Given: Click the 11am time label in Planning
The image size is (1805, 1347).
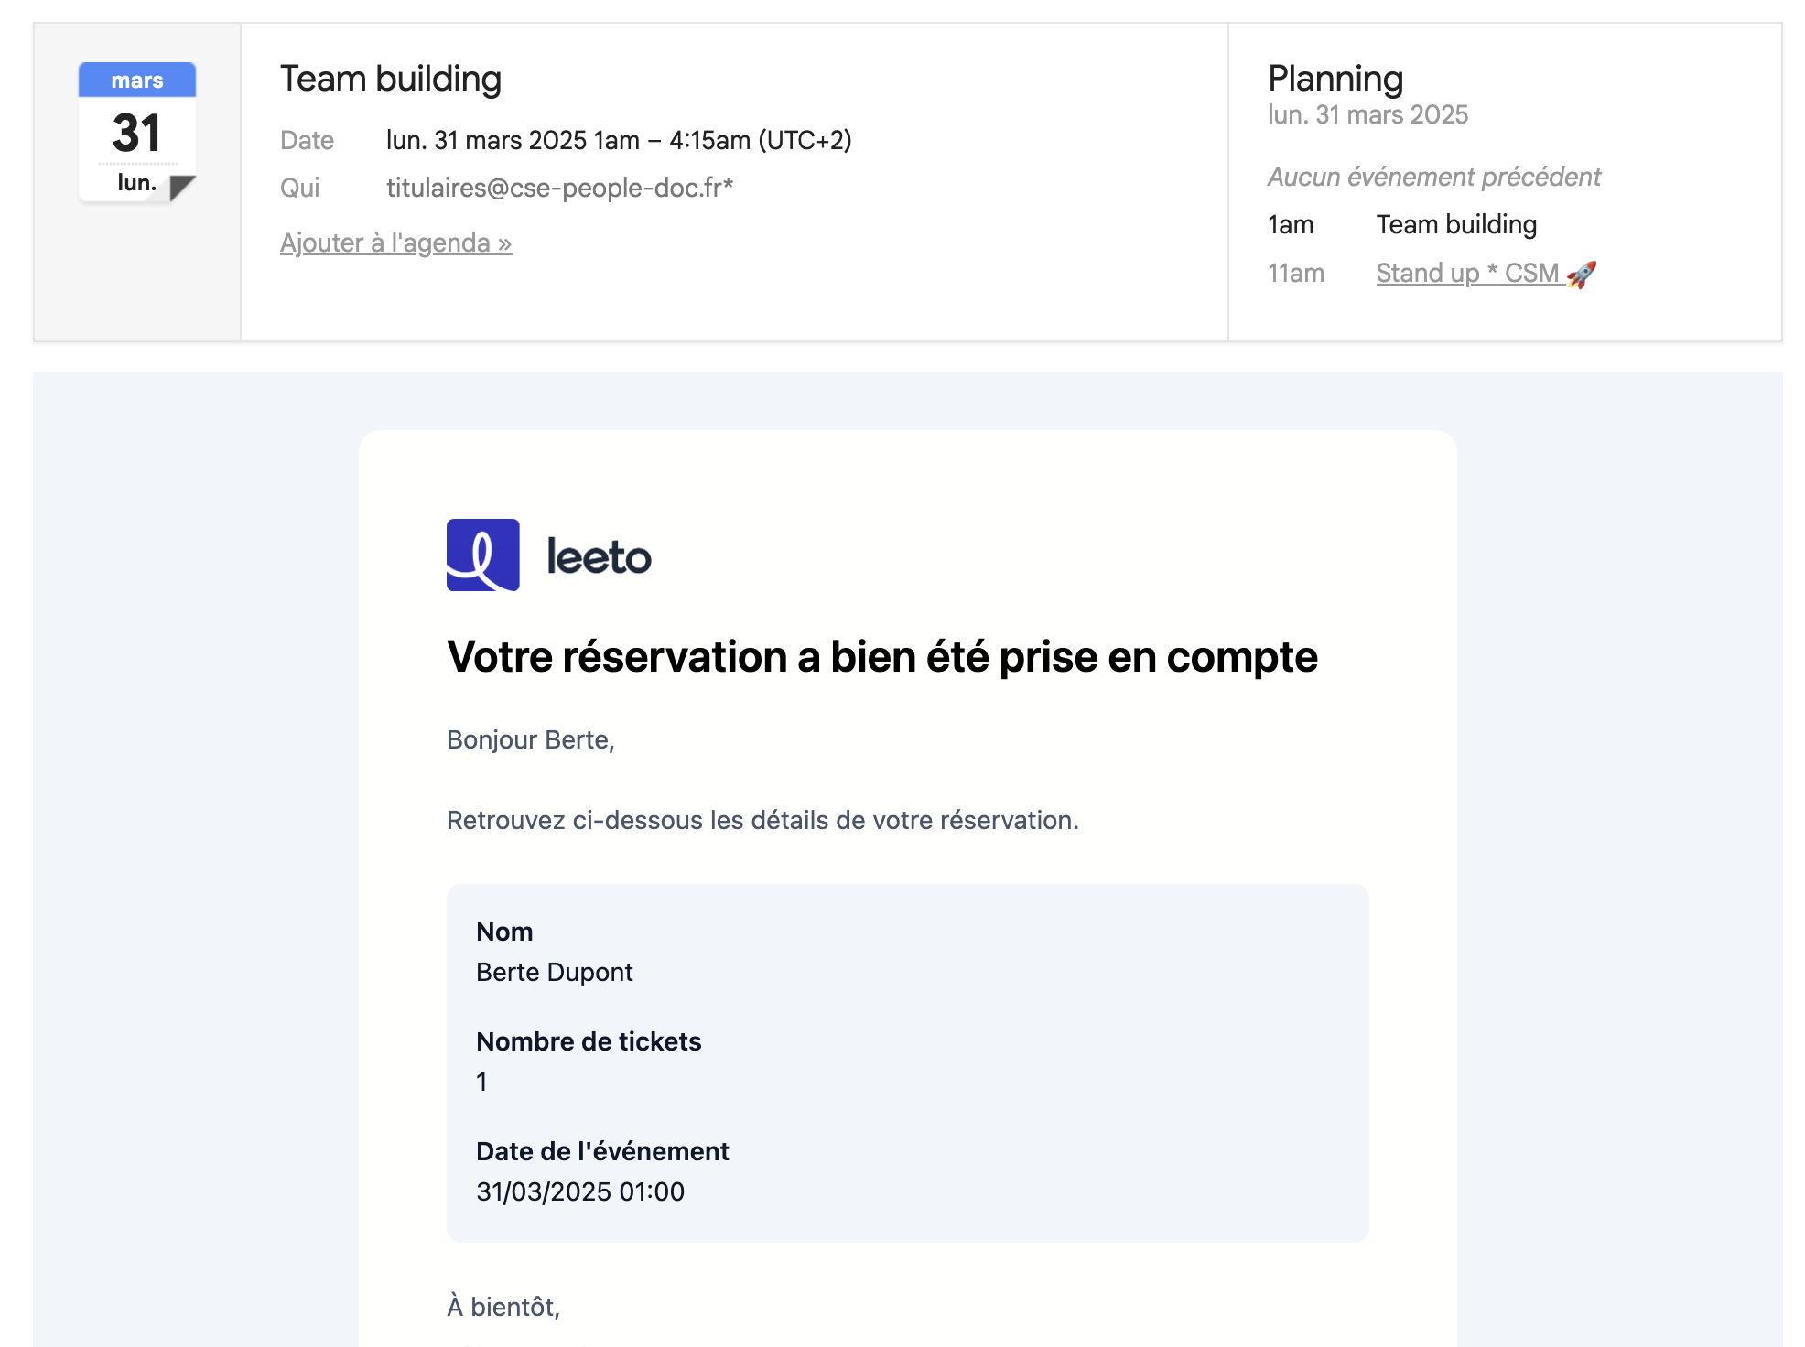Looking at the screenshot, I should pos(1295,273).
